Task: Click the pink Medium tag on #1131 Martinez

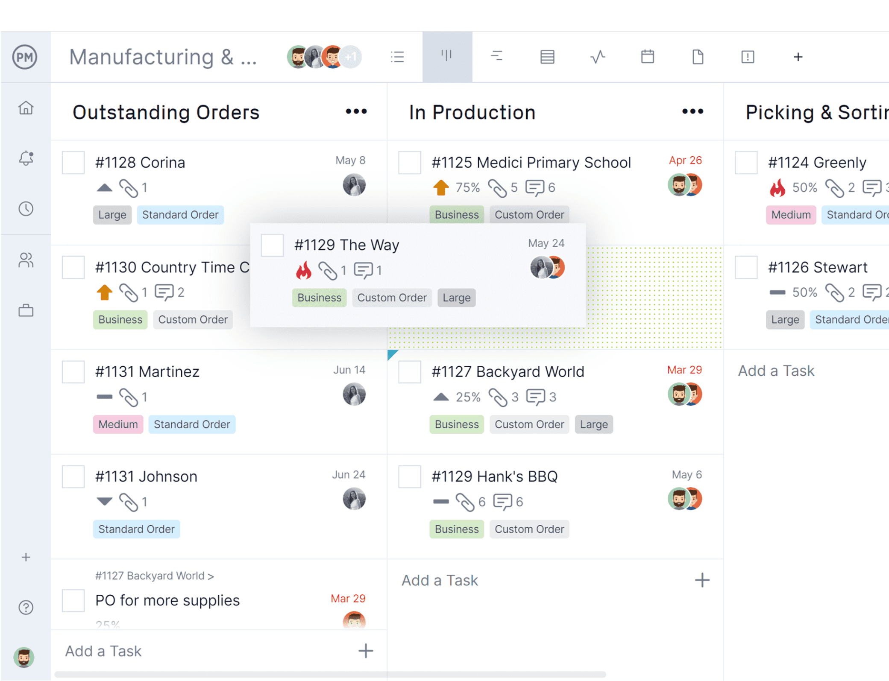Action: 118,424
